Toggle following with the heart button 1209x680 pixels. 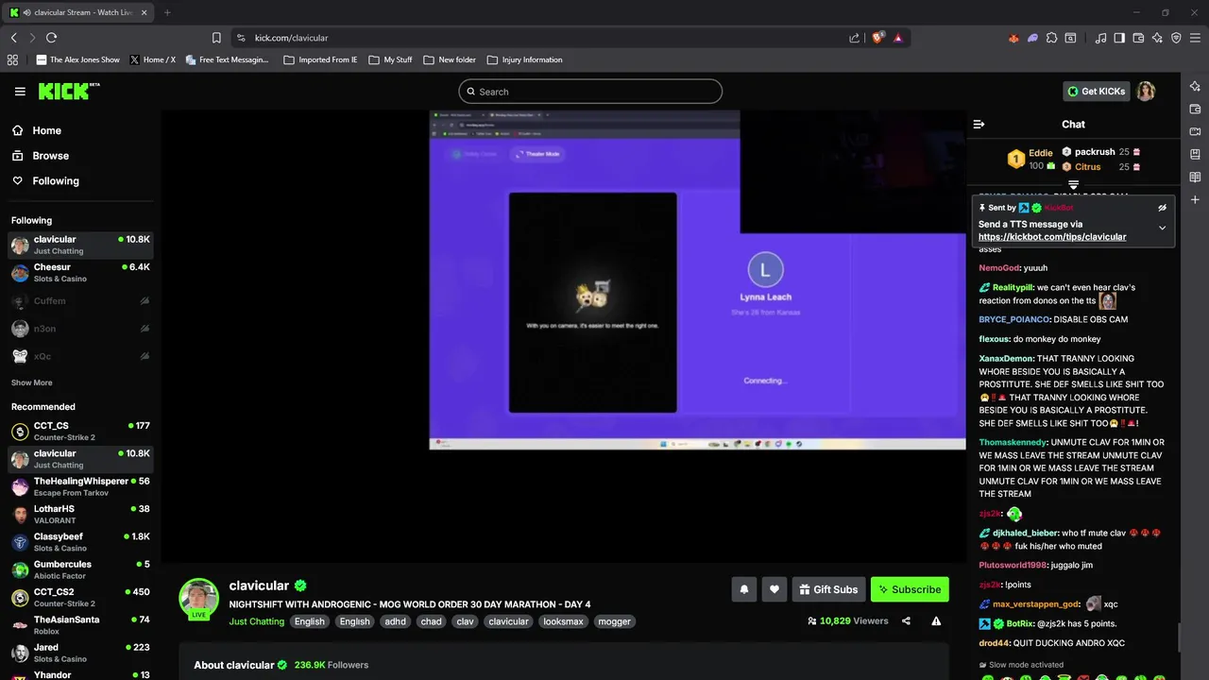(774, 589)
